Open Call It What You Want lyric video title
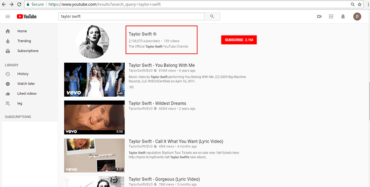370x187 pixels. pyautogui.click(x=176, y=142)
